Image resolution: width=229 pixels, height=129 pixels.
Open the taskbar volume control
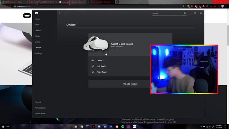[x=210, y=126]
